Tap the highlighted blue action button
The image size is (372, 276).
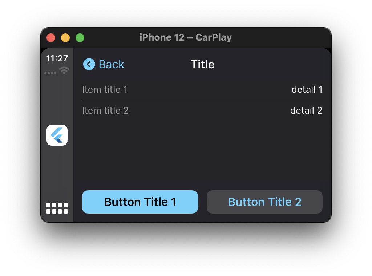click(x=140, y=202)
